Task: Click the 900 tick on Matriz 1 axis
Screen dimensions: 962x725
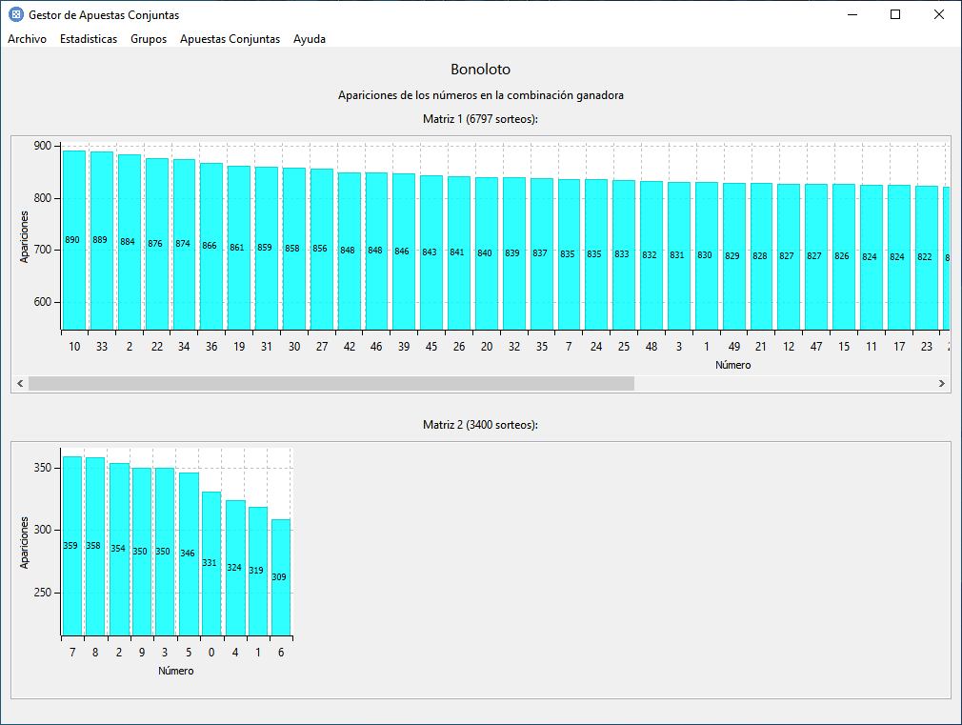Action: [x=43, y=146]
